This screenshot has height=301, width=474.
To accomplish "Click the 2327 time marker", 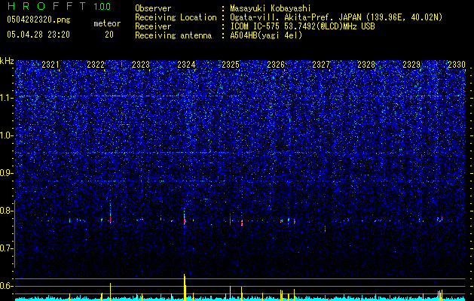I will click(x=321, y=65).
